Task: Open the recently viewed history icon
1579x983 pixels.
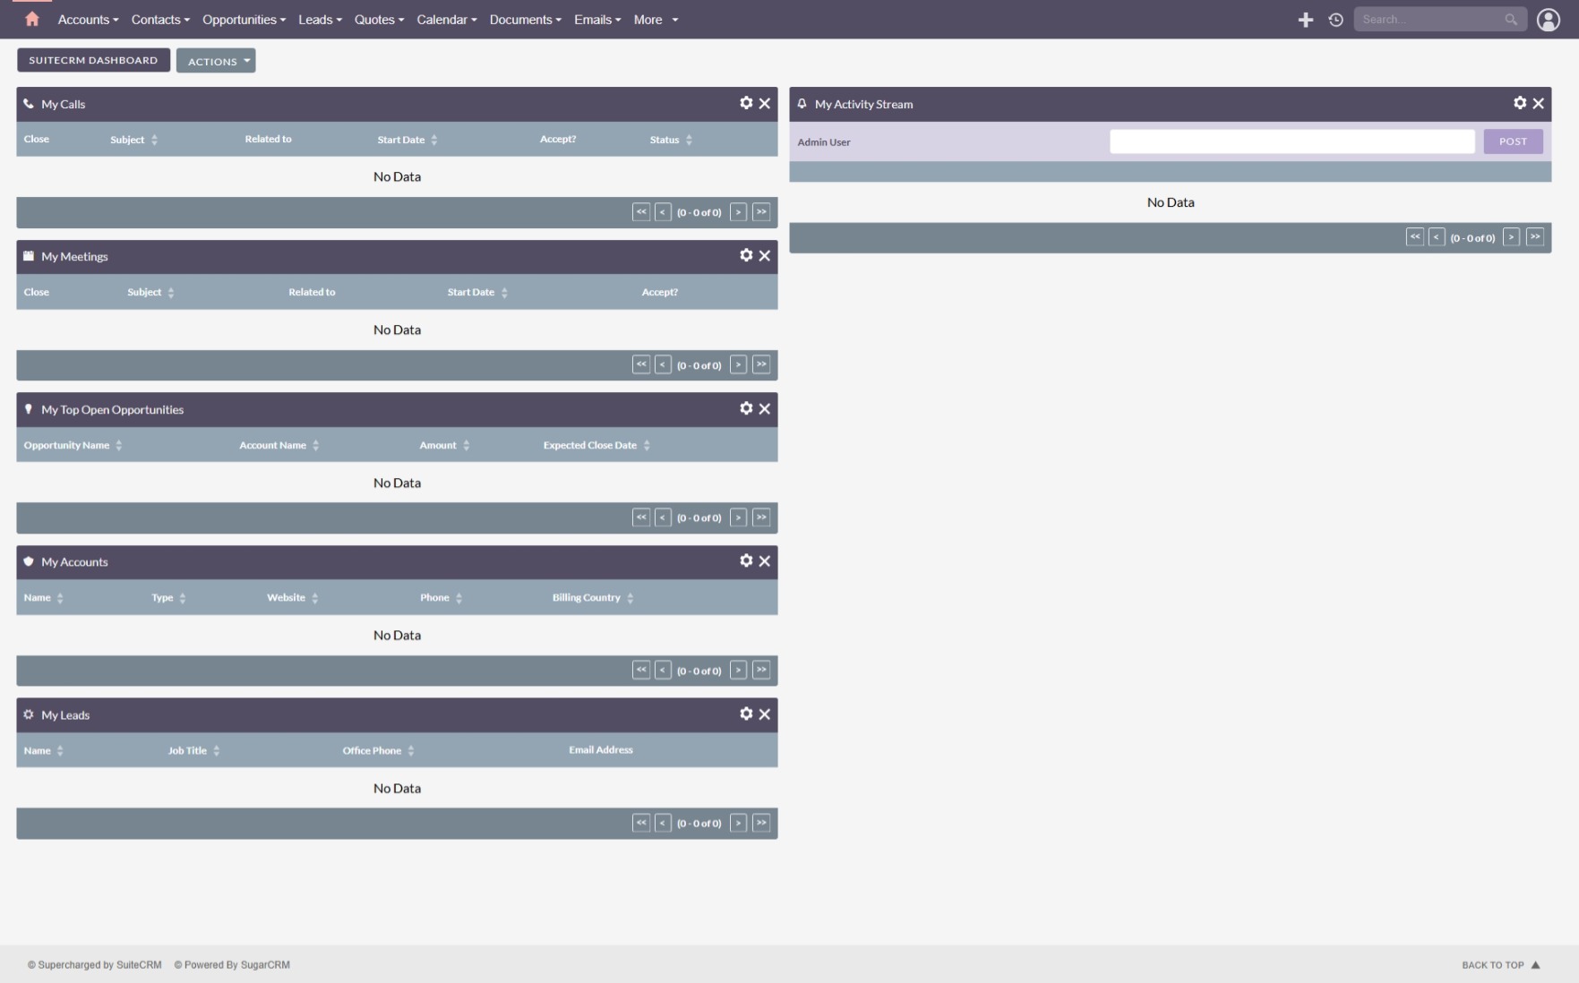Action: (1335, 20)
